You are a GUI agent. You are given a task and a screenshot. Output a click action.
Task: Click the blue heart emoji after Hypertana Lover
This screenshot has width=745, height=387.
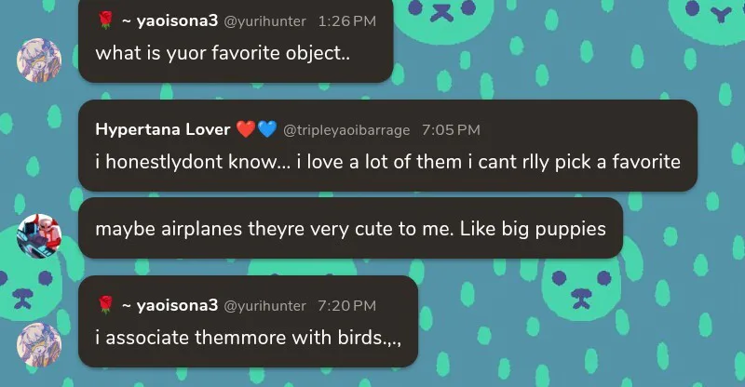[267, 129]
